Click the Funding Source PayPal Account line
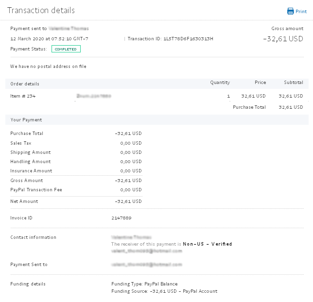The width and height of the screenshot is (313, 302). coord(164,291)
